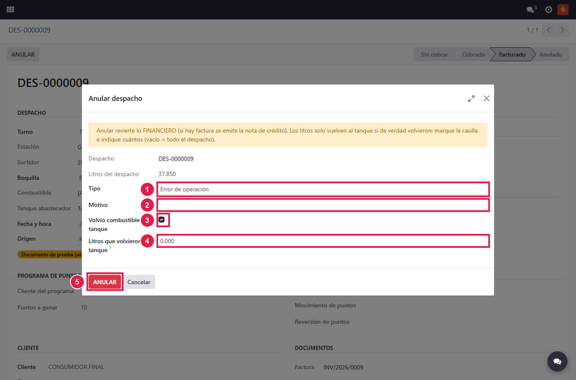Click the Puntos a ganar value 10
Viewport: 576px width, 380px height.
pos(84,307)
